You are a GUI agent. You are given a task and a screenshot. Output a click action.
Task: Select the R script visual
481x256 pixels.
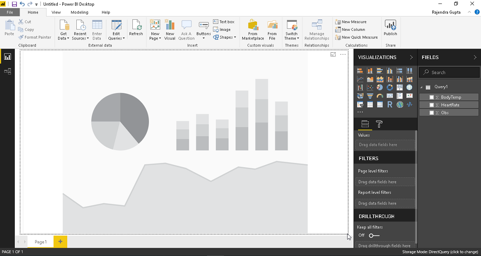tap(389, 105)
